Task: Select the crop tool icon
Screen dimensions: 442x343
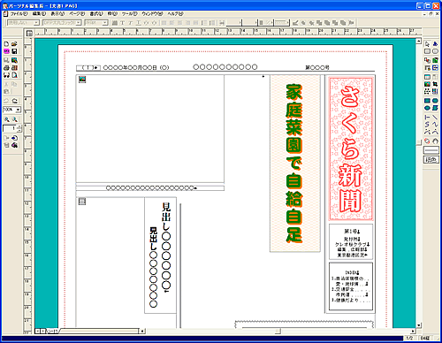Action: [x=435, y=84]
